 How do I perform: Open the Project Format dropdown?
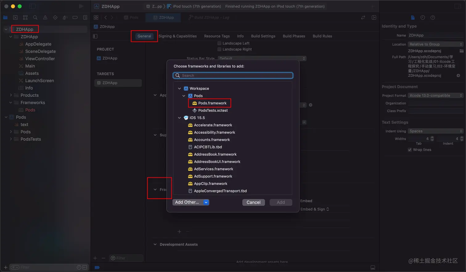pos(435,95)
